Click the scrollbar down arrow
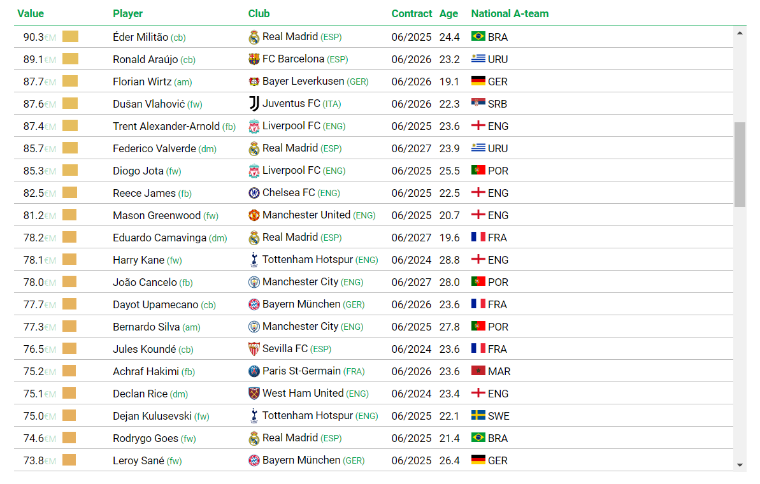This screenshot has width=760, height=484. click(740, 465)
